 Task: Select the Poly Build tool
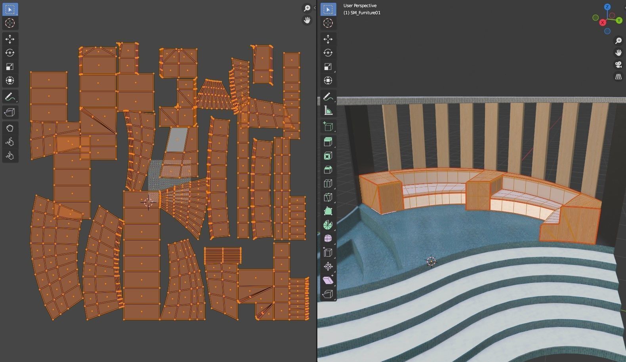click(328, 211)
